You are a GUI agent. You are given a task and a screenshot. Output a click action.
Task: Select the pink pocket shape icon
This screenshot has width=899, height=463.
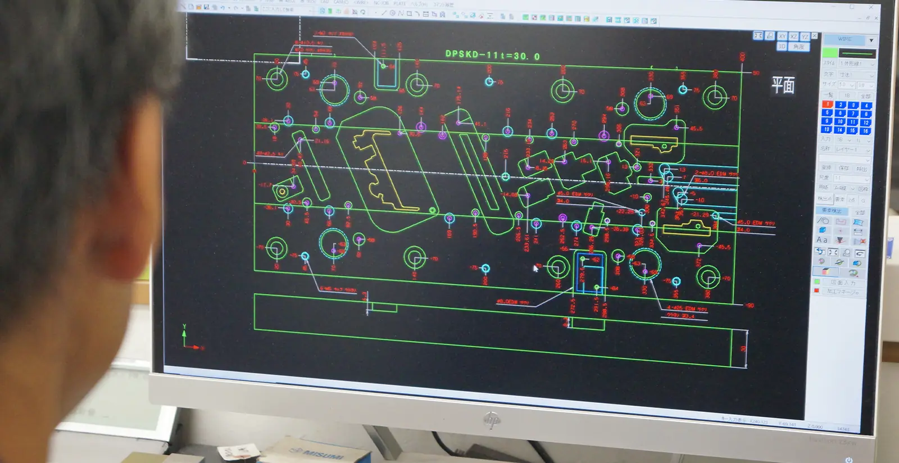[x=841, y=221]
